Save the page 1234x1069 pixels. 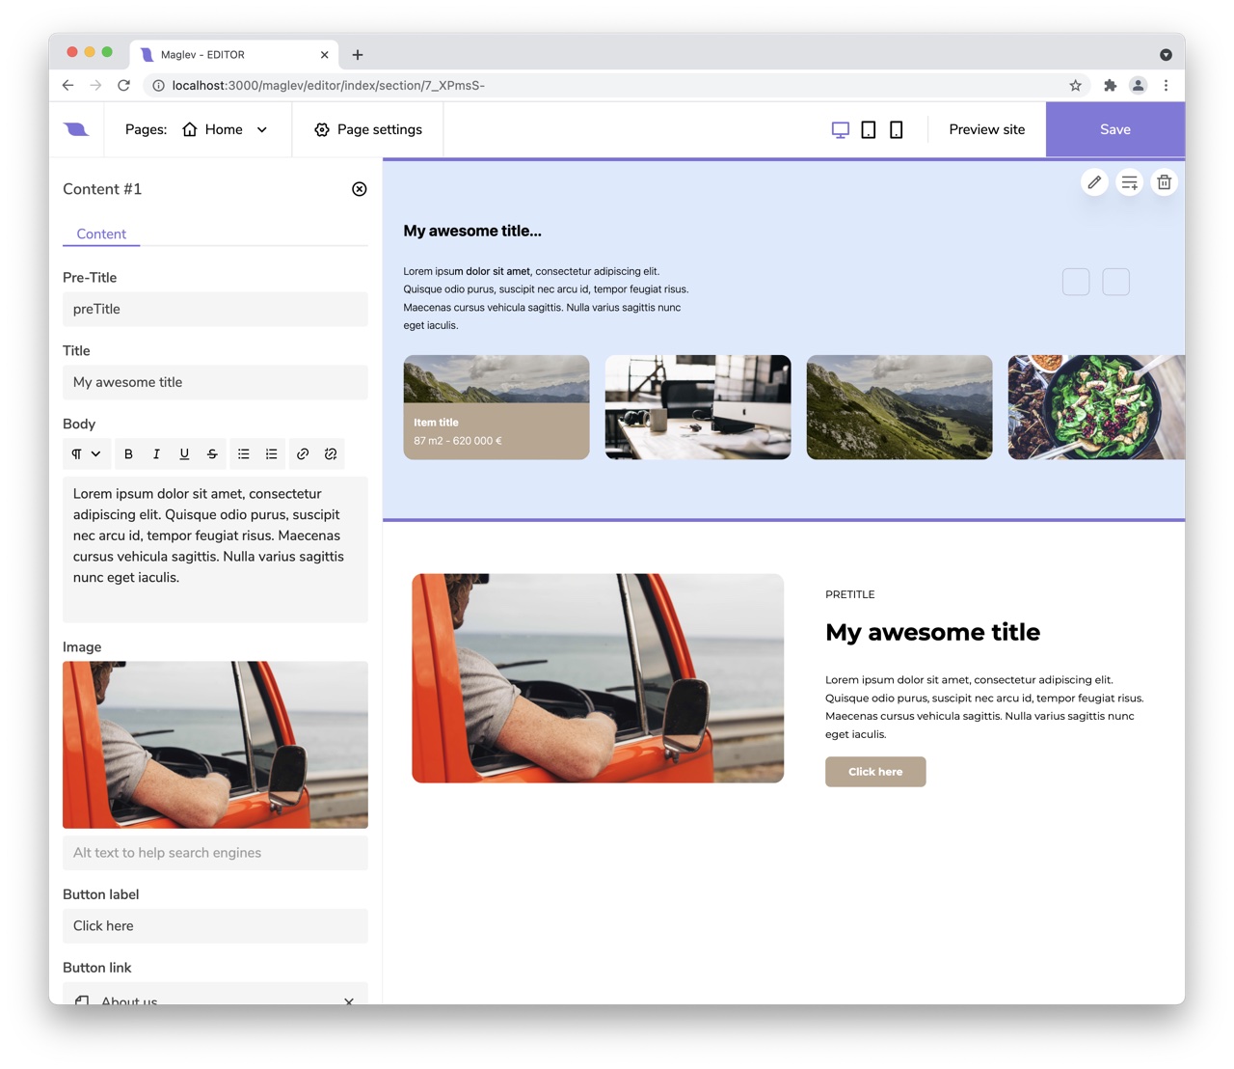pyautogui.click(x=1115, y=129)
